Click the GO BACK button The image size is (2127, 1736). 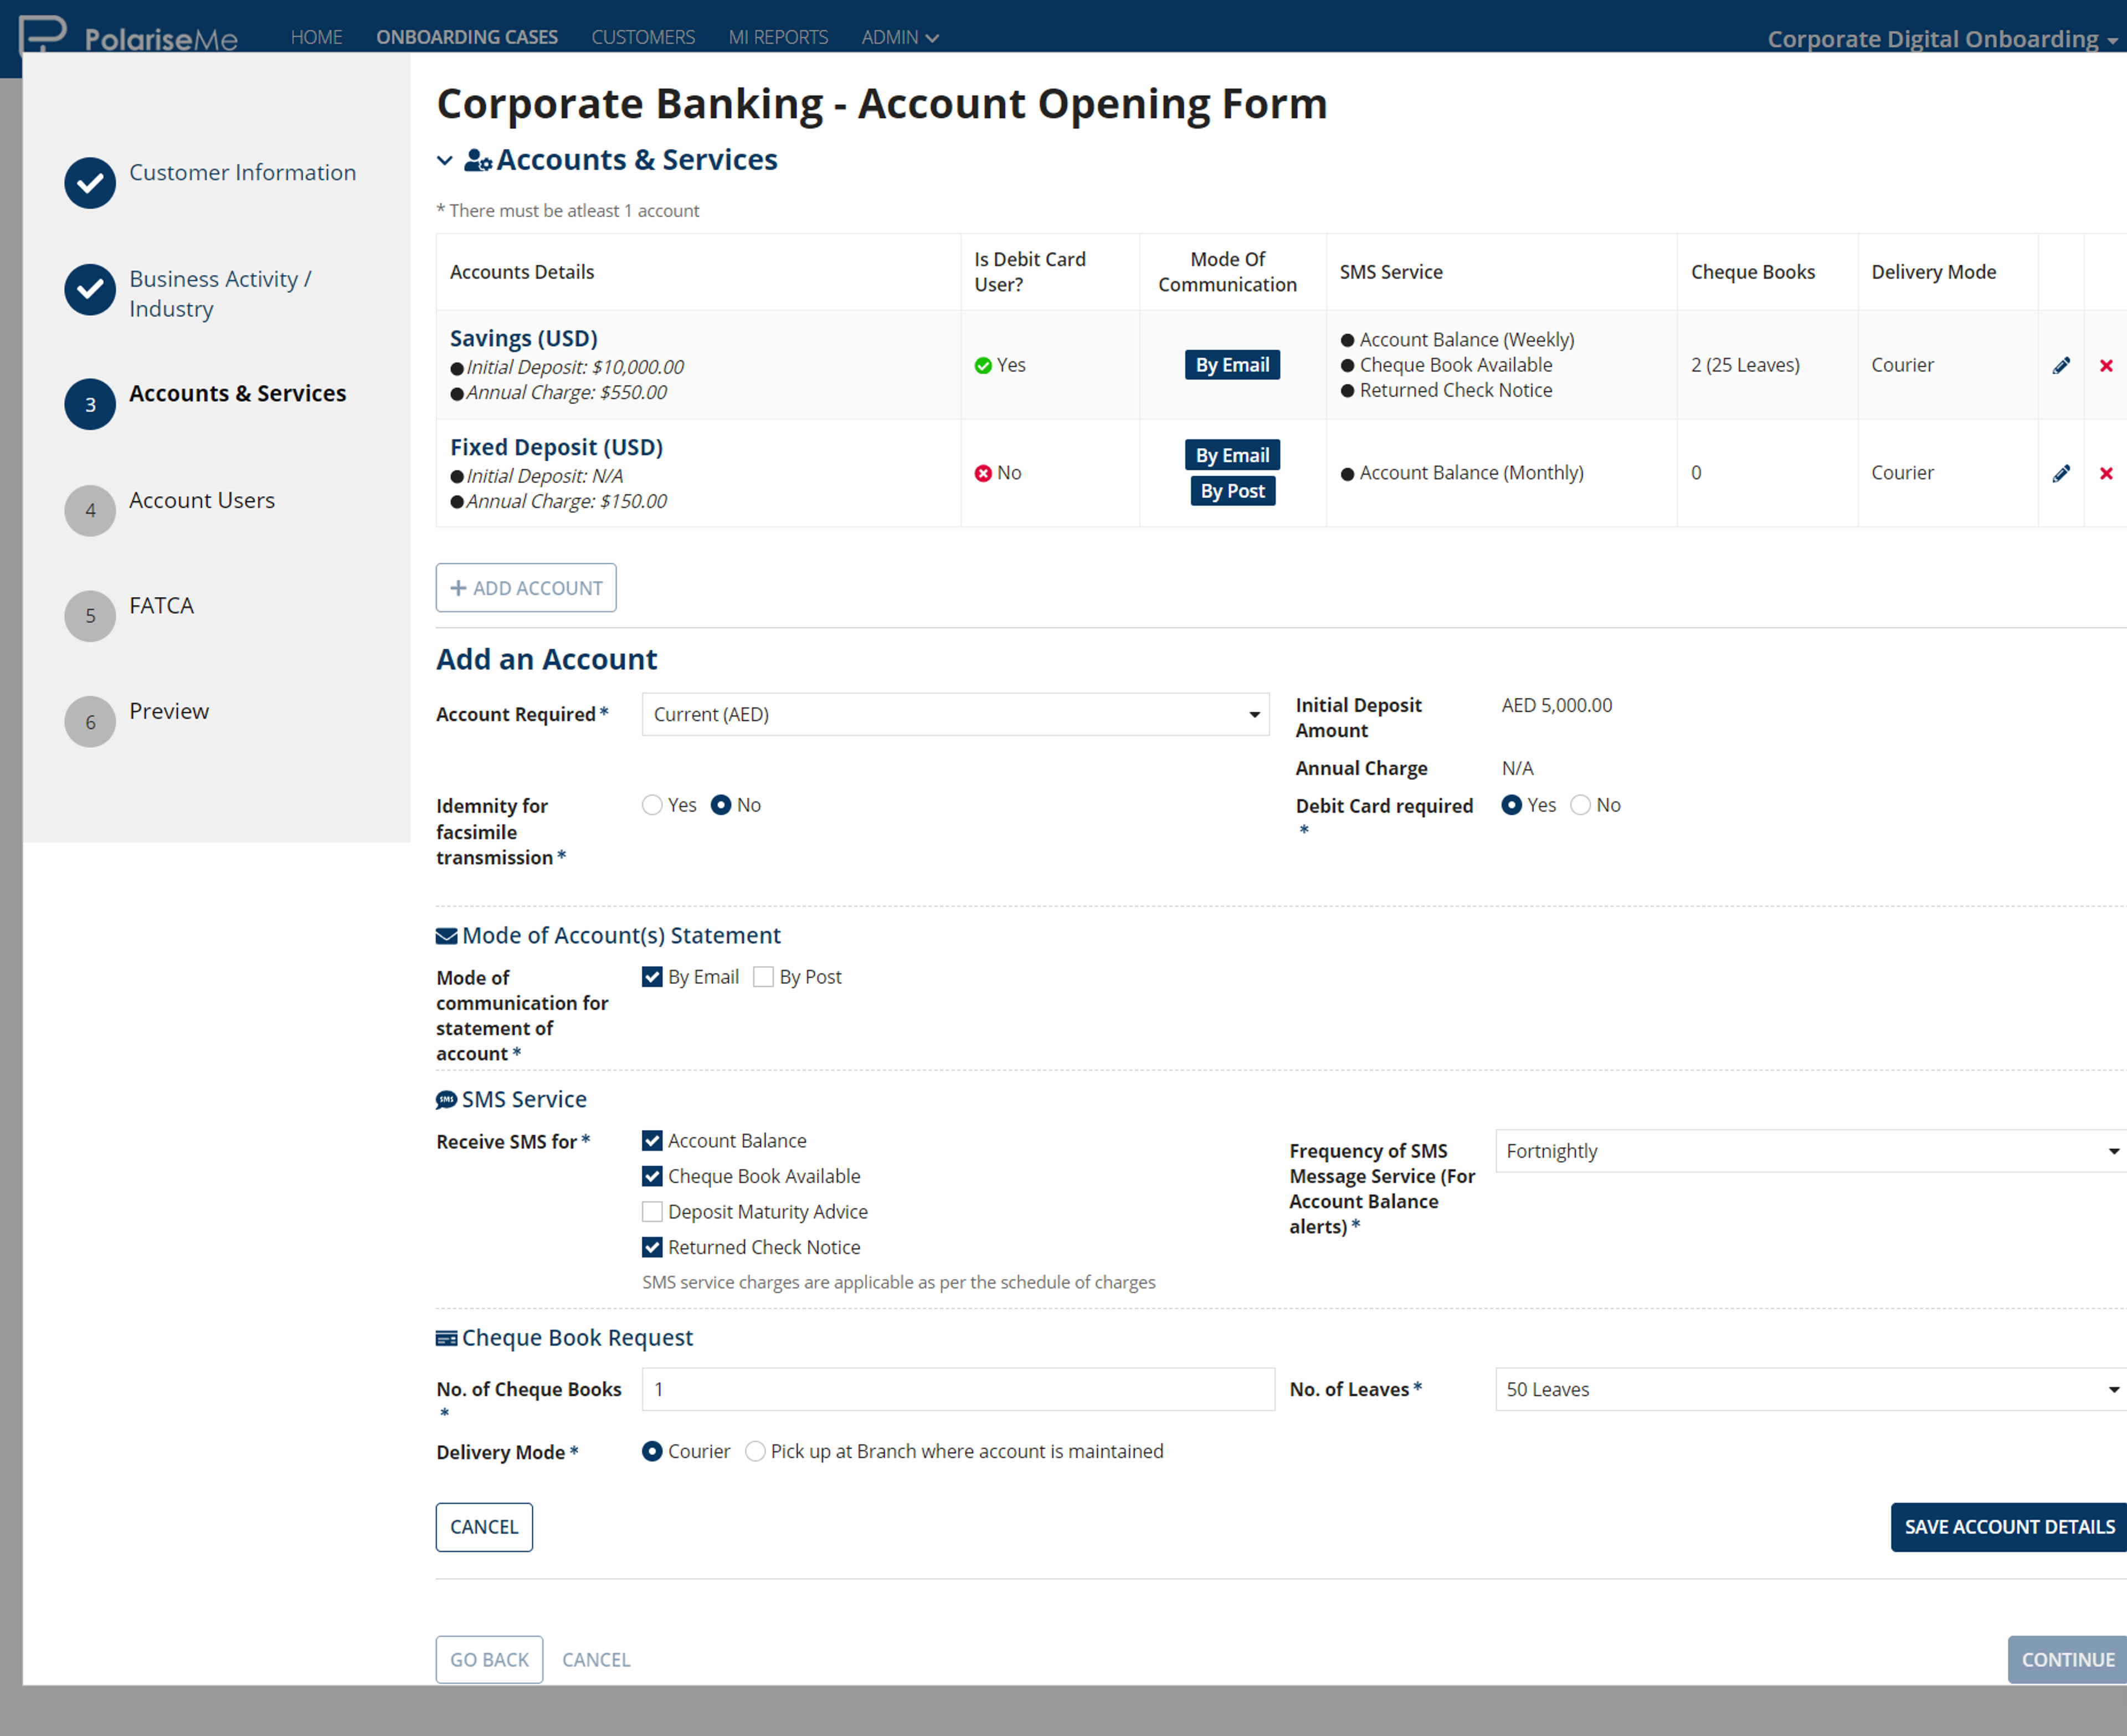click(x=489, y=1660)
